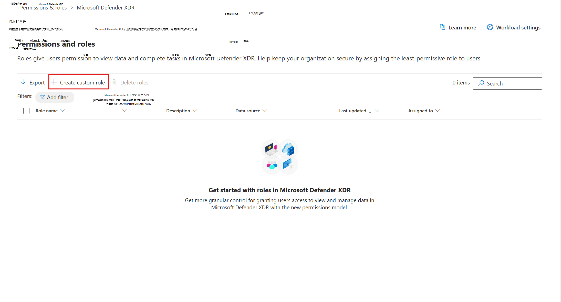Click Create custom role text
561x302 pixels.
(x=82, y=82)
